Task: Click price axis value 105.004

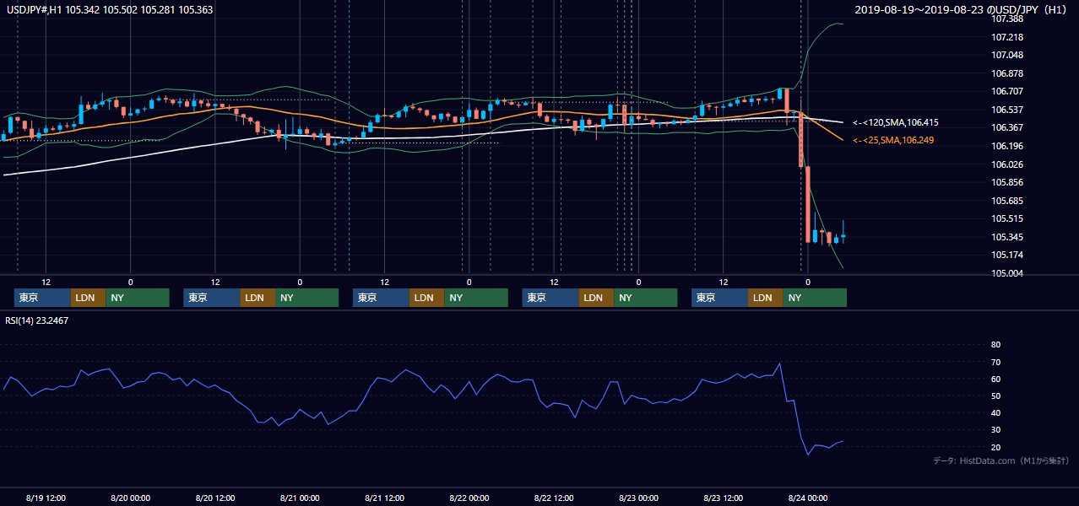Action: [1007, 273]
